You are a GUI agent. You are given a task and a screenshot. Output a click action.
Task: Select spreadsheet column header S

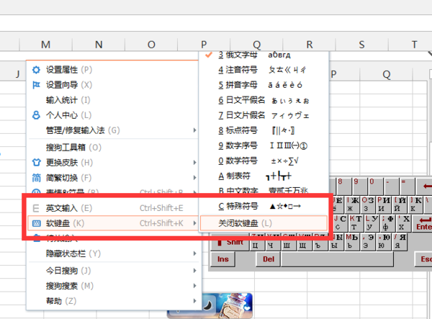pyautogui.click(x=361, y=45)
